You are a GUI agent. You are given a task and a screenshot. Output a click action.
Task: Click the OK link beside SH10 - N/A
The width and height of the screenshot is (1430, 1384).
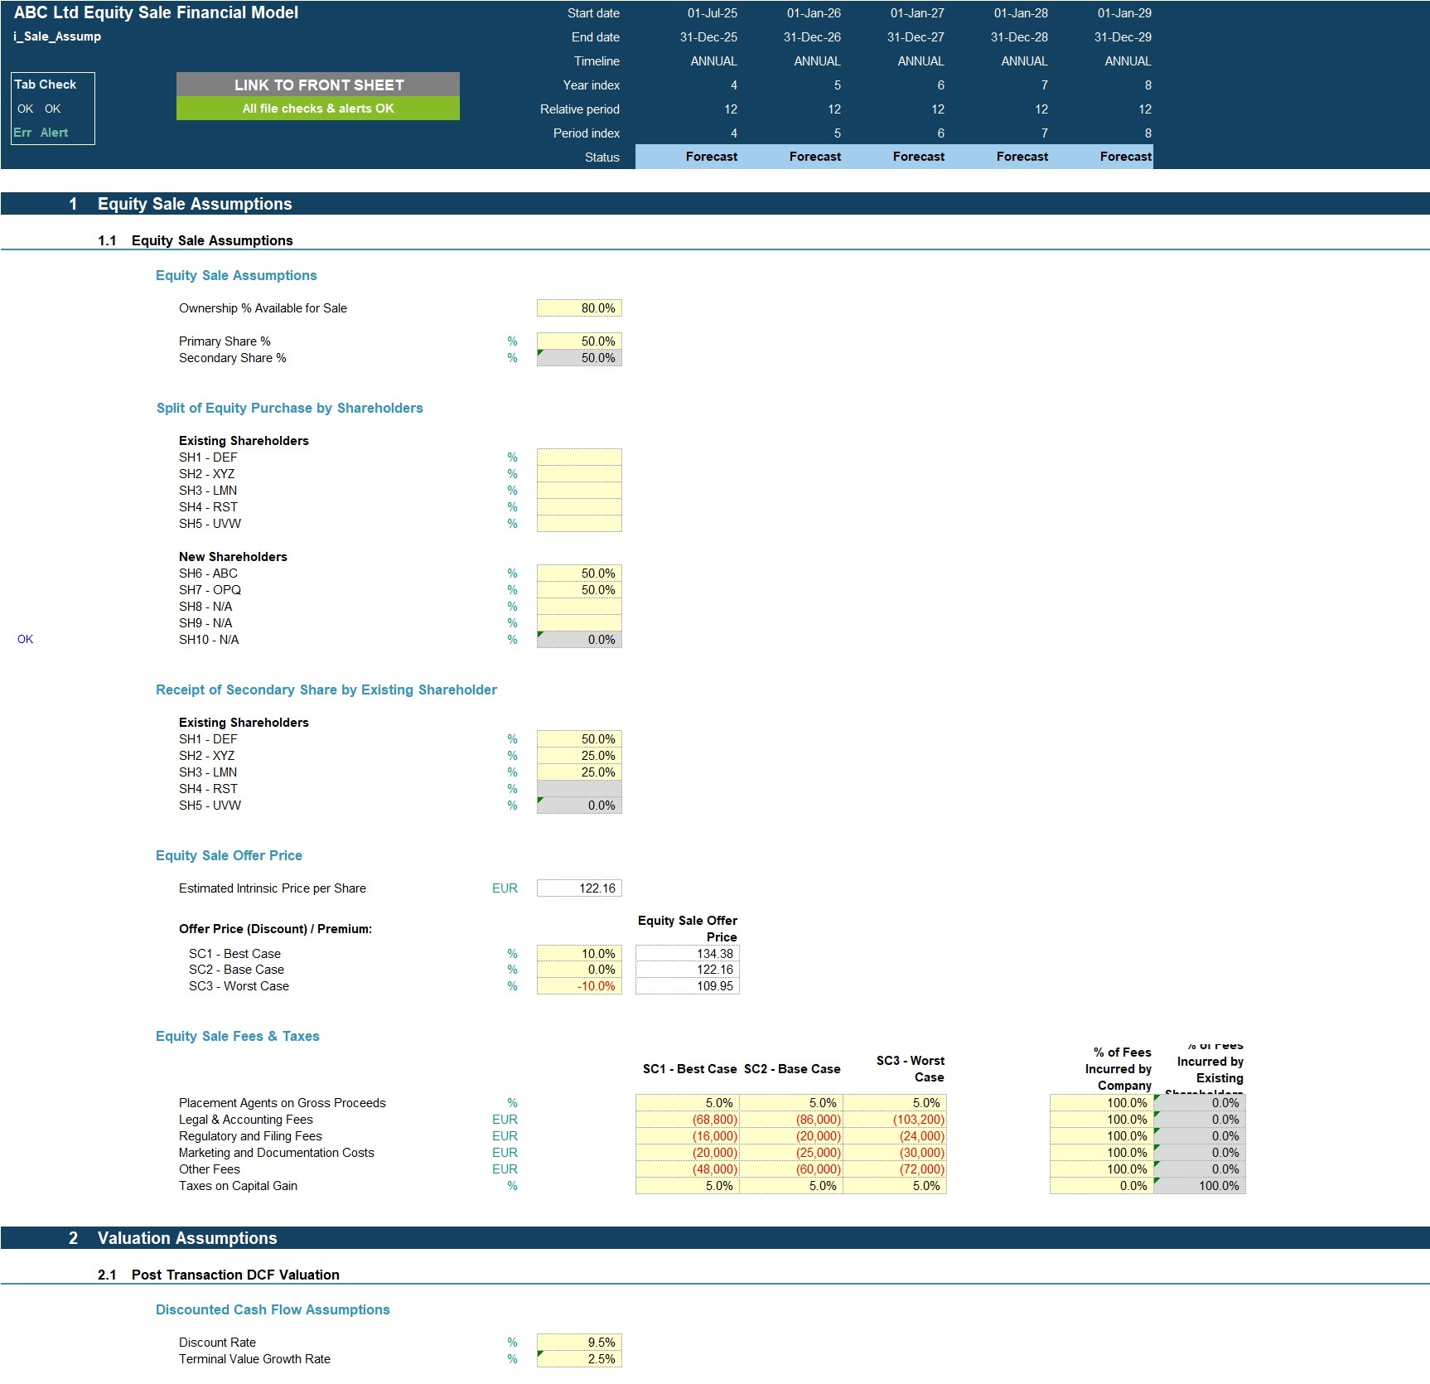click(25, 639)
